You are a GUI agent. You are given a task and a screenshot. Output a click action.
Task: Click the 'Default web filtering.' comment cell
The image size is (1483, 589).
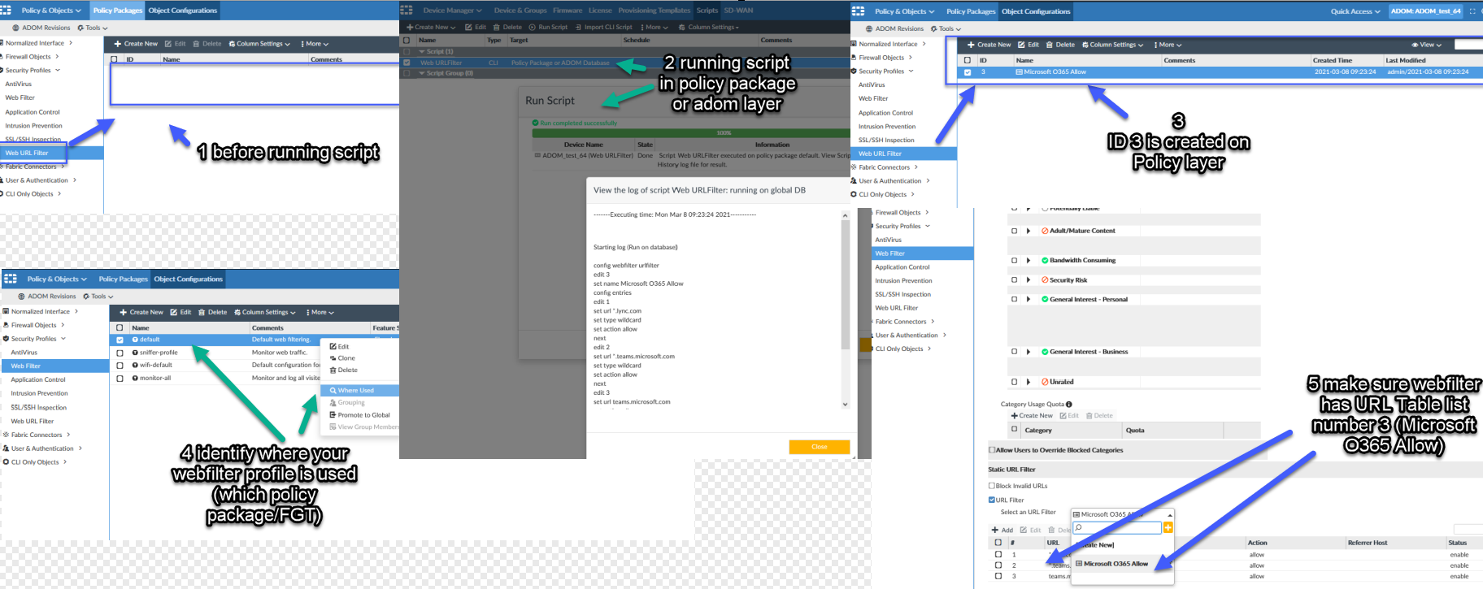point(281,340)
